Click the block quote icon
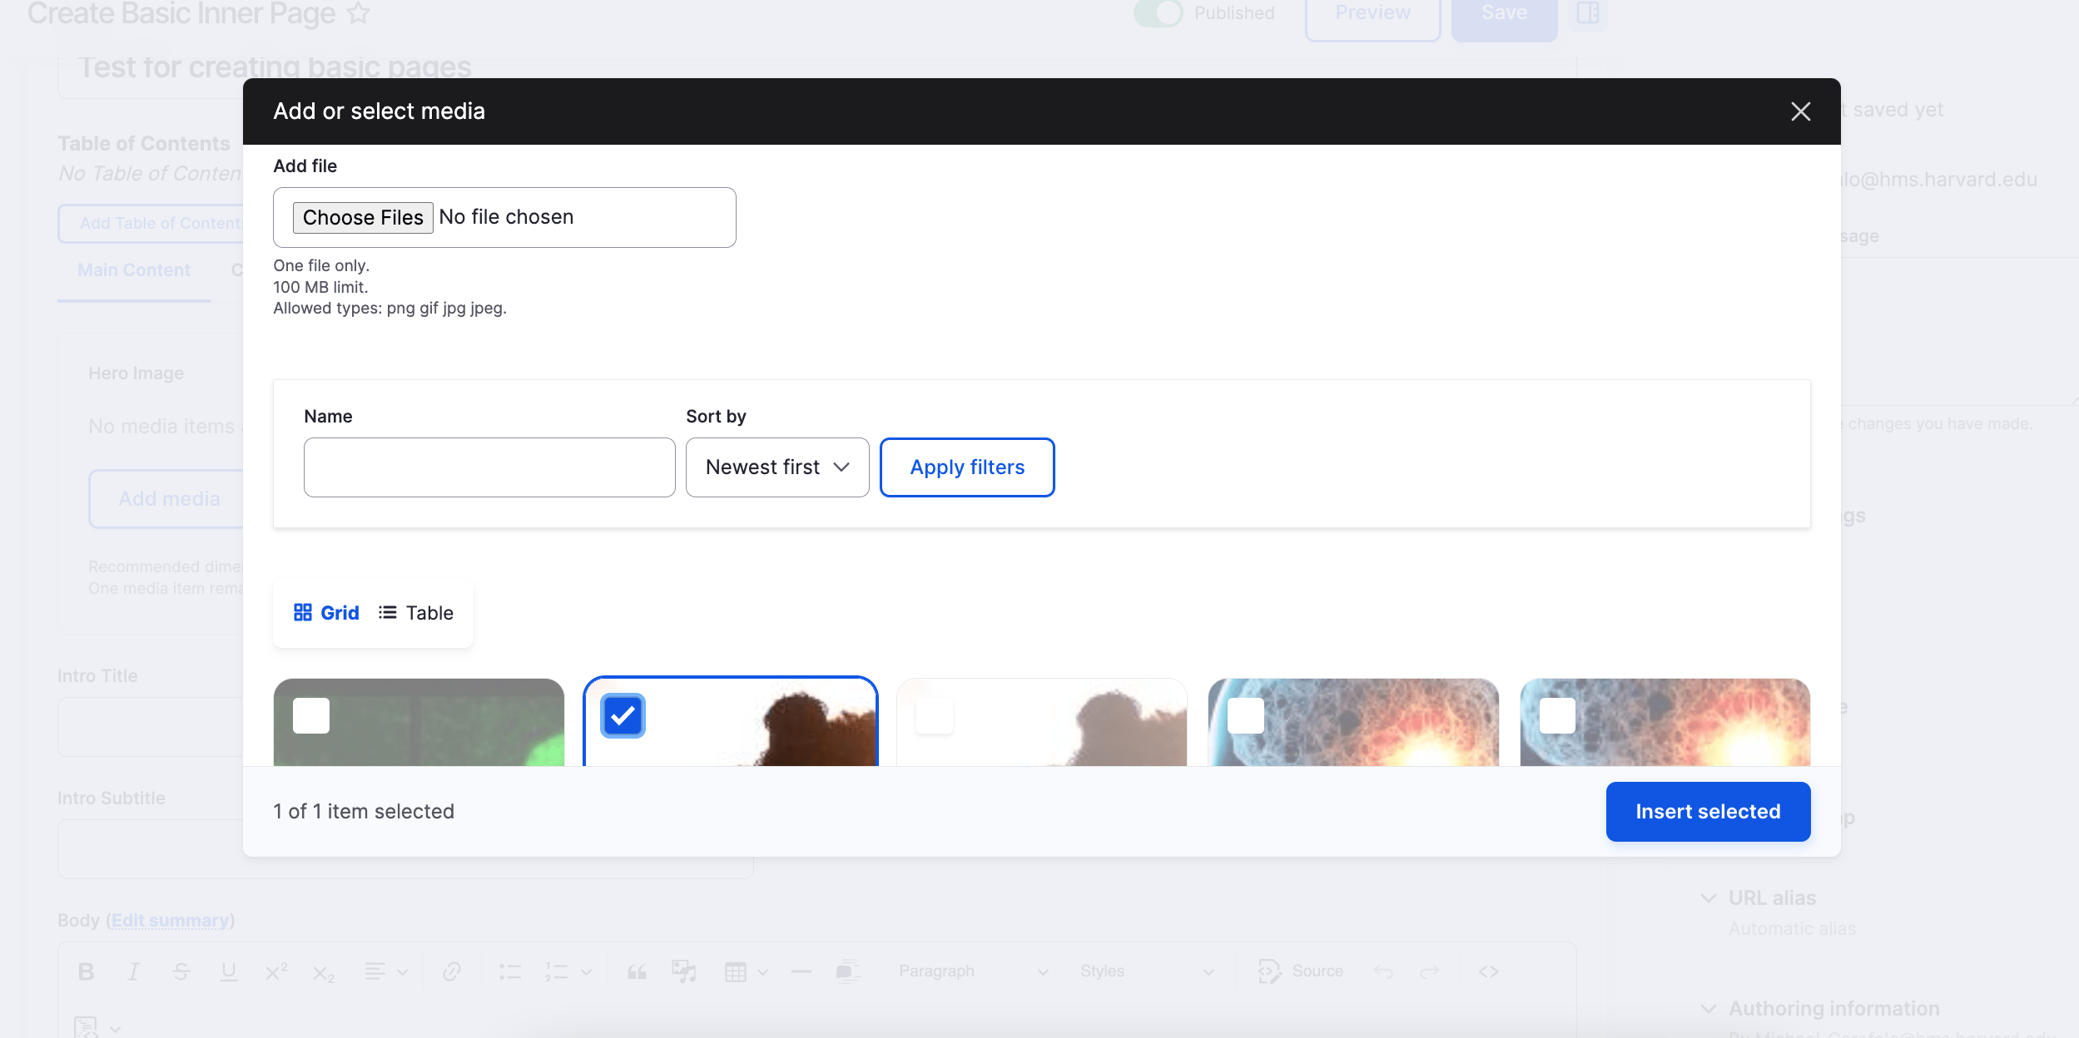Viewport: 2079px width, 1038px height. pos(637,971)
